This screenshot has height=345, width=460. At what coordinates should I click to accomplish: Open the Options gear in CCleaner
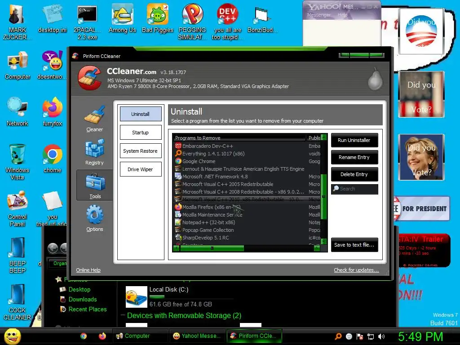pos(94,219)
